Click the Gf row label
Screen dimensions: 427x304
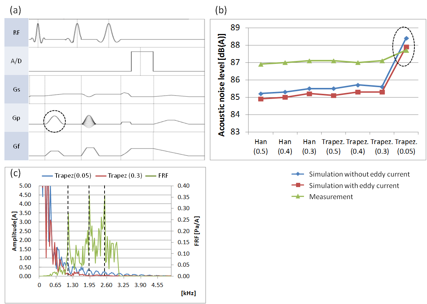tap(17, 146)
